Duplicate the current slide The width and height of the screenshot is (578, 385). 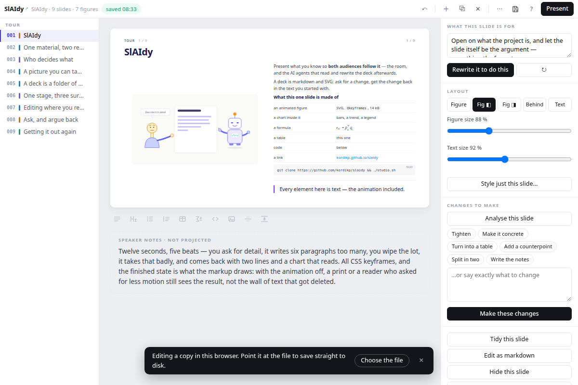click(462, 9)
